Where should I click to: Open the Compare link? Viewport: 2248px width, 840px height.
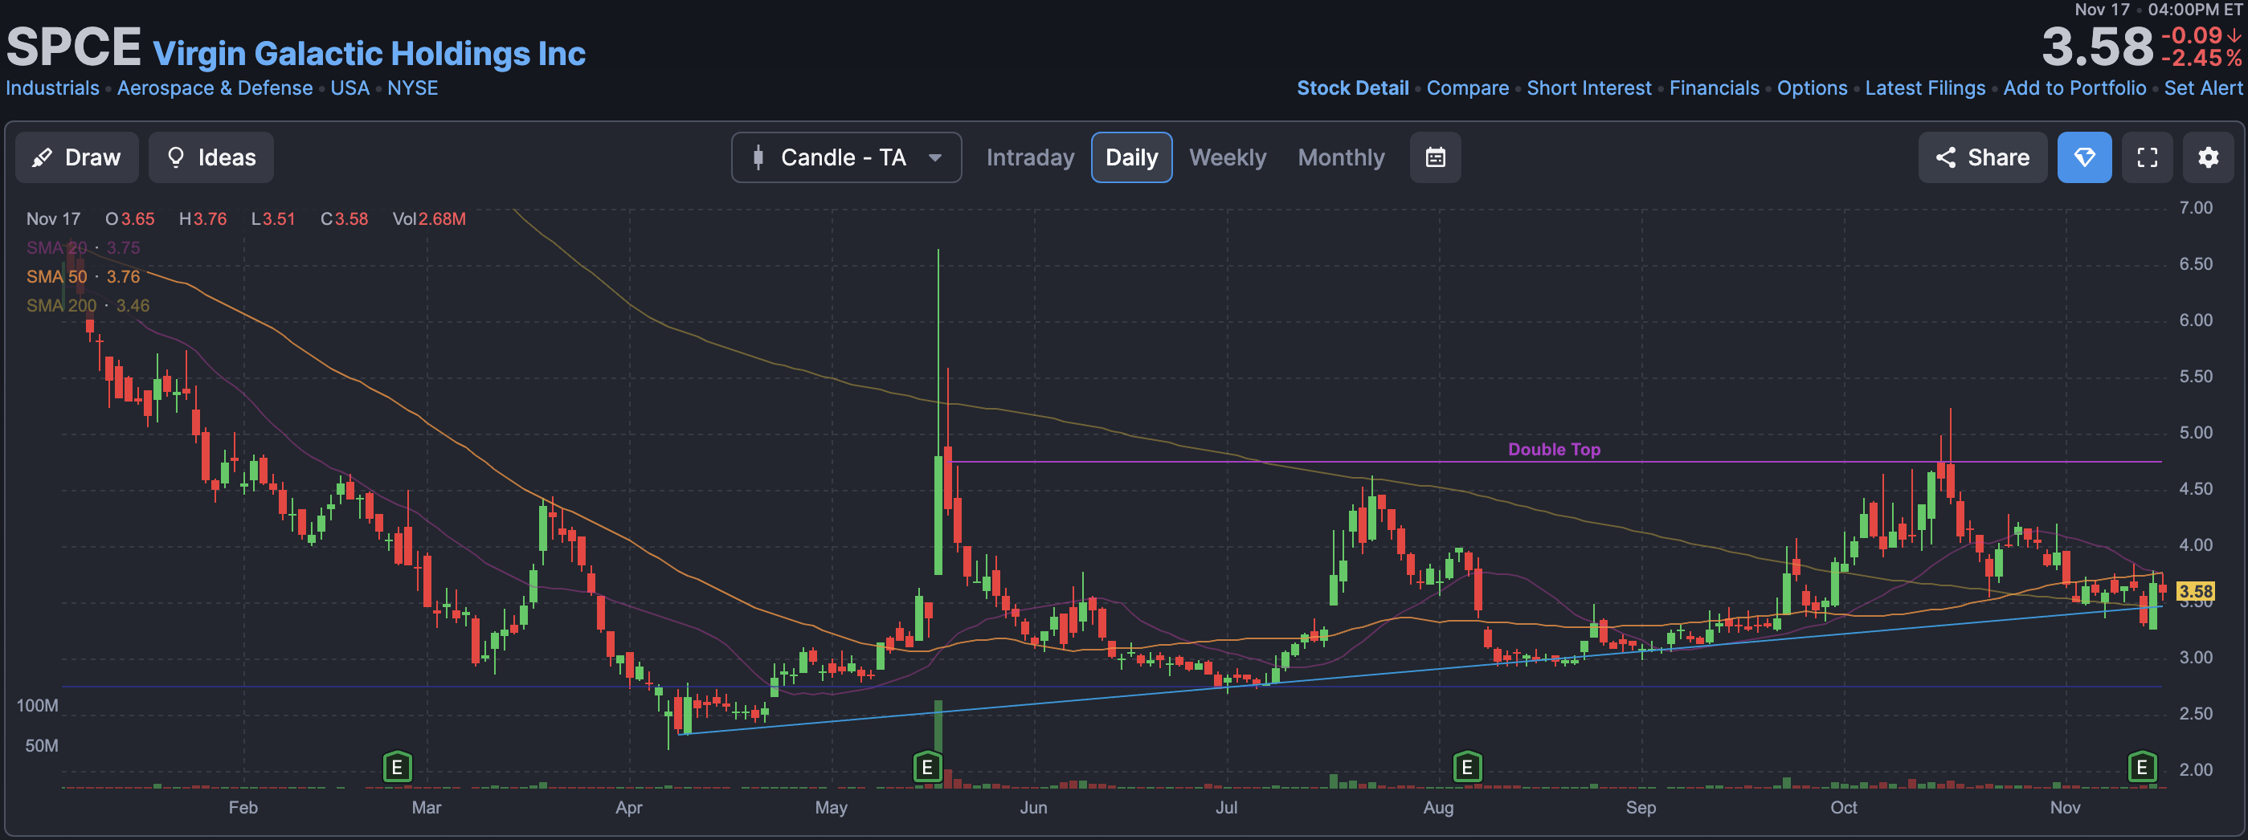tap(1467, 88)
